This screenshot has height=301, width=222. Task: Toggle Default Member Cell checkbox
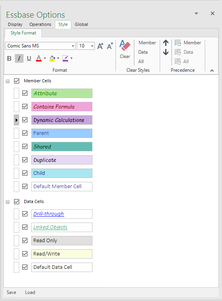25,187
